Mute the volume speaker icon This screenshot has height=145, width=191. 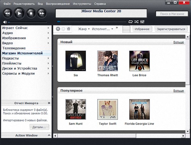(x=5, y=22)
